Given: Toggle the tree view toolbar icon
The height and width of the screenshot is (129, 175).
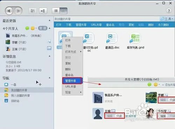Looking at the screenshot, I should click(x=43, y=11).
